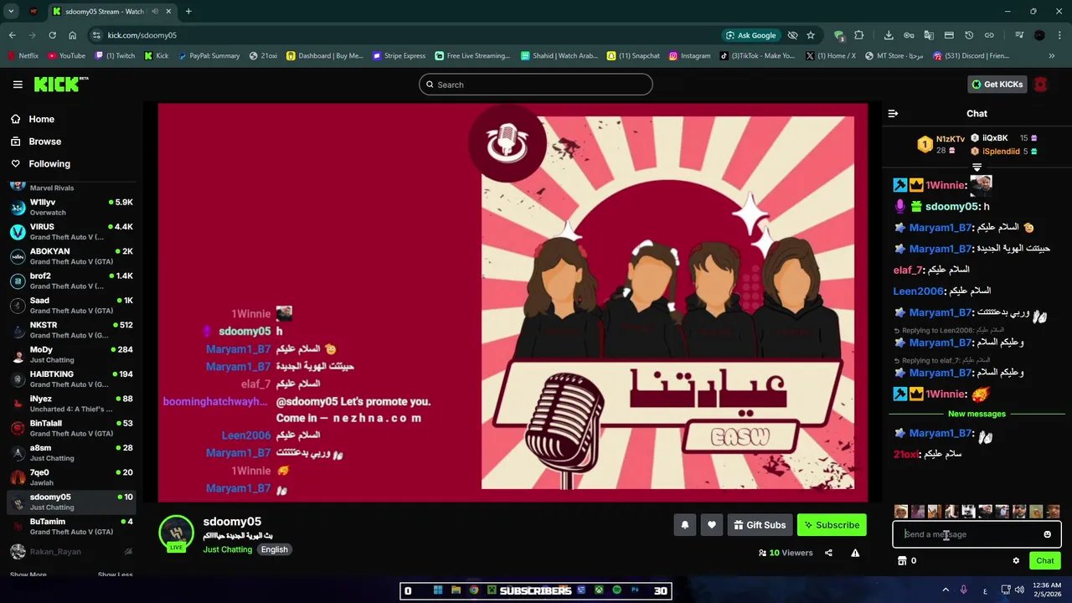Screen dimensions: 1072x603
Task: Click the Gift Subs button
Action: click(x=760, y=525)
